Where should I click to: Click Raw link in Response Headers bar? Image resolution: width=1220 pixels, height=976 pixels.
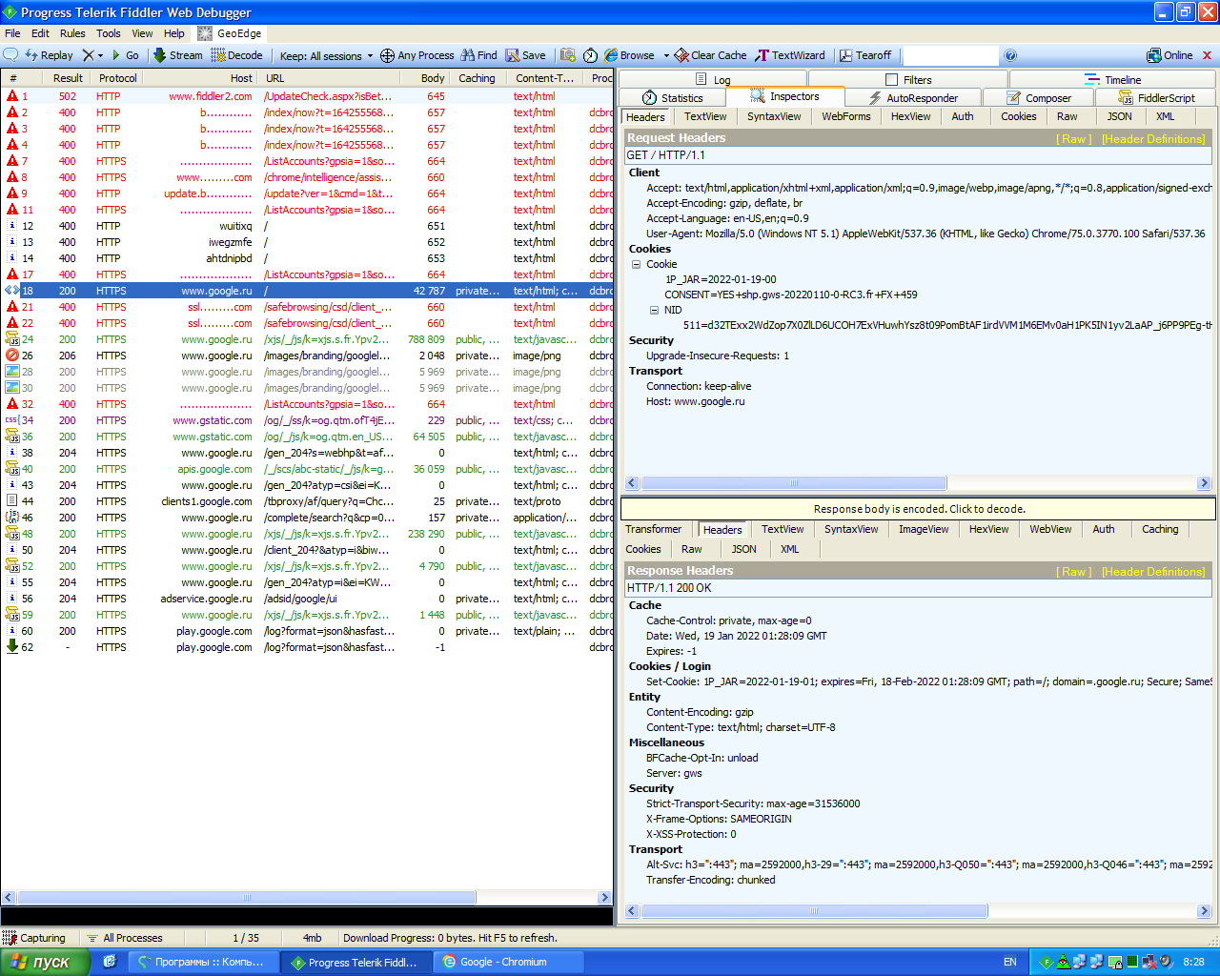coord(1075,571)
